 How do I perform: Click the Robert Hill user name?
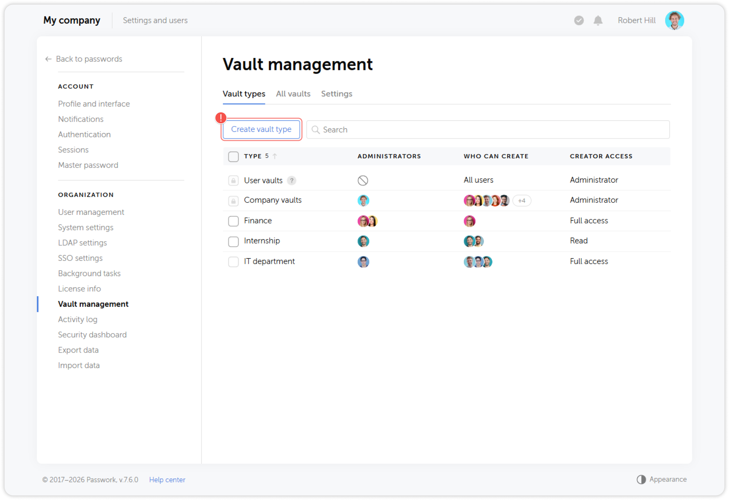tap(636, 21)
